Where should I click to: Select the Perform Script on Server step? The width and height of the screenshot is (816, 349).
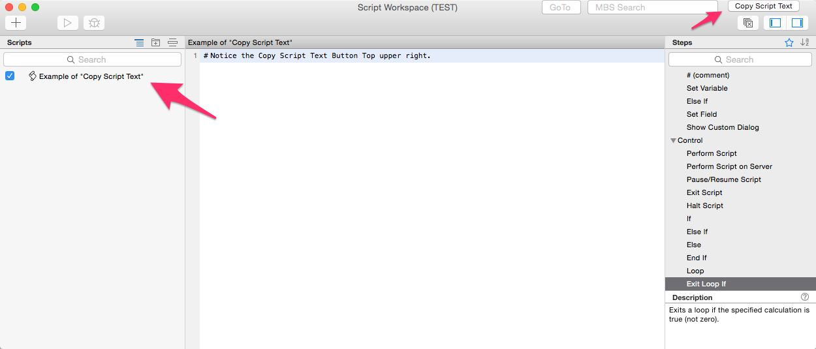point(729,166)
